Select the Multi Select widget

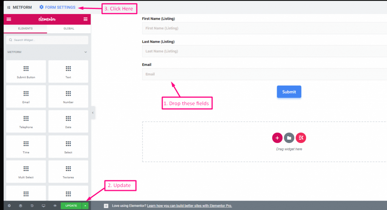pos(26,172)
